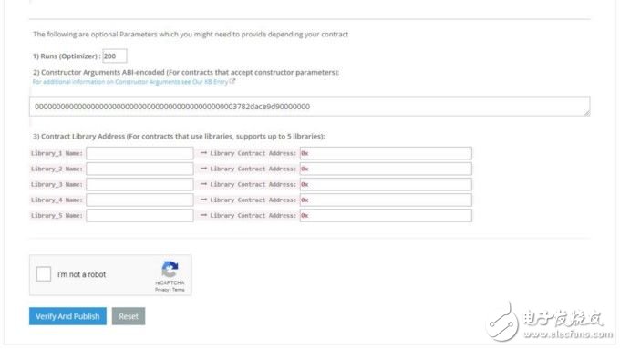Open the reCAPTCHA Privacy link
This screenshot has width=620, height=349.
coord(161,290)
